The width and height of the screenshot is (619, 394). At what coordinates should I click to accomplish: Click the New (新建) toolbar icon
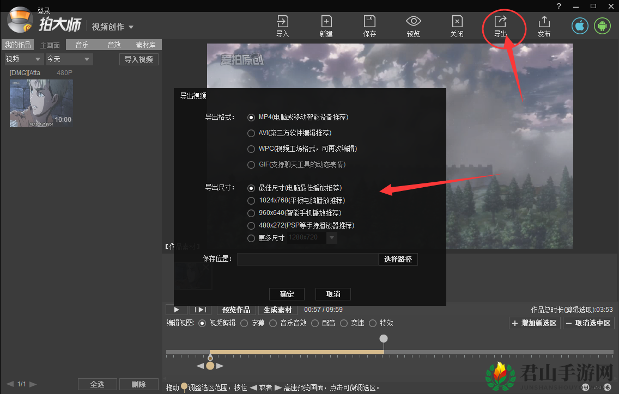click(326, 26)
